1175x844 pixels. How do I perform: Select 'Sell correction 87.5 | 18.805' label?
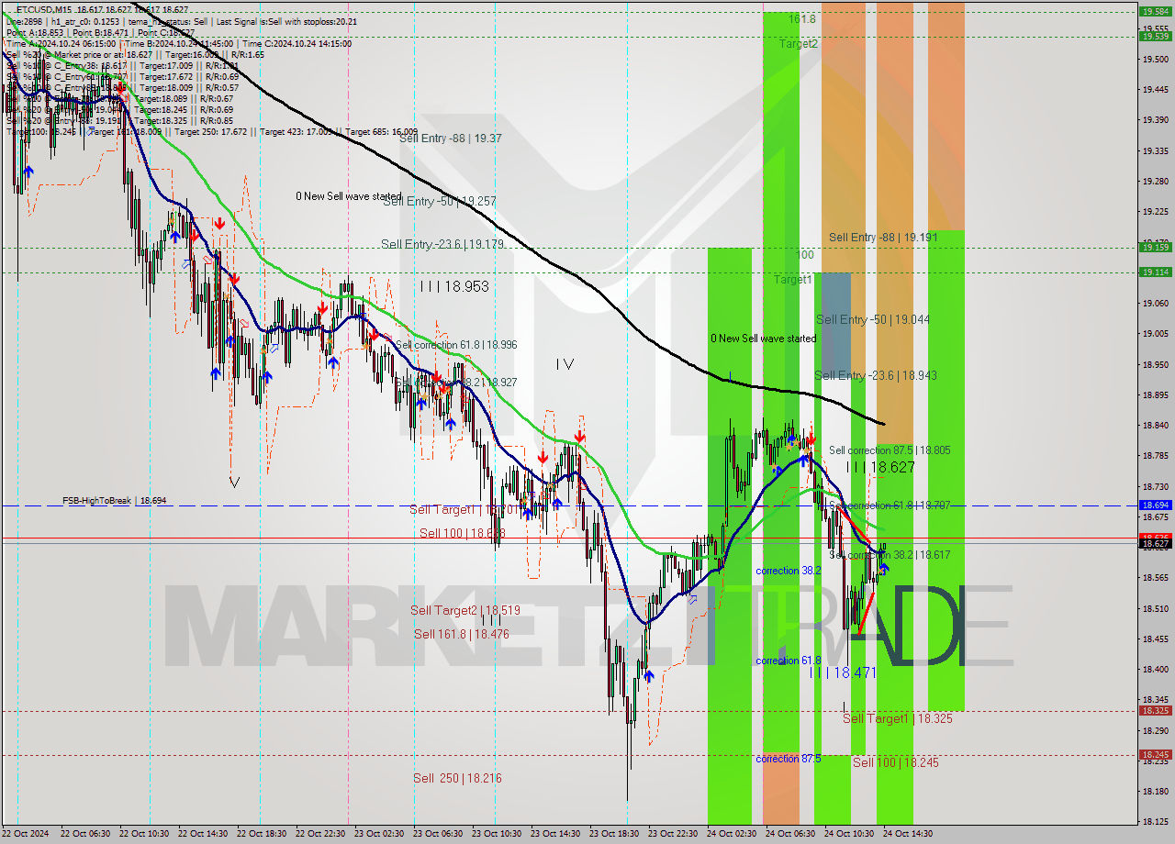(890, 450)
